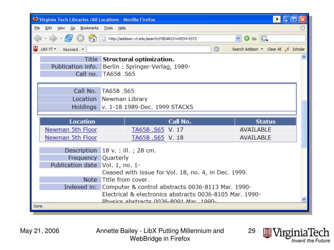Open the Go menu
The image size is (334, 250).
click(x=73, y=28)
